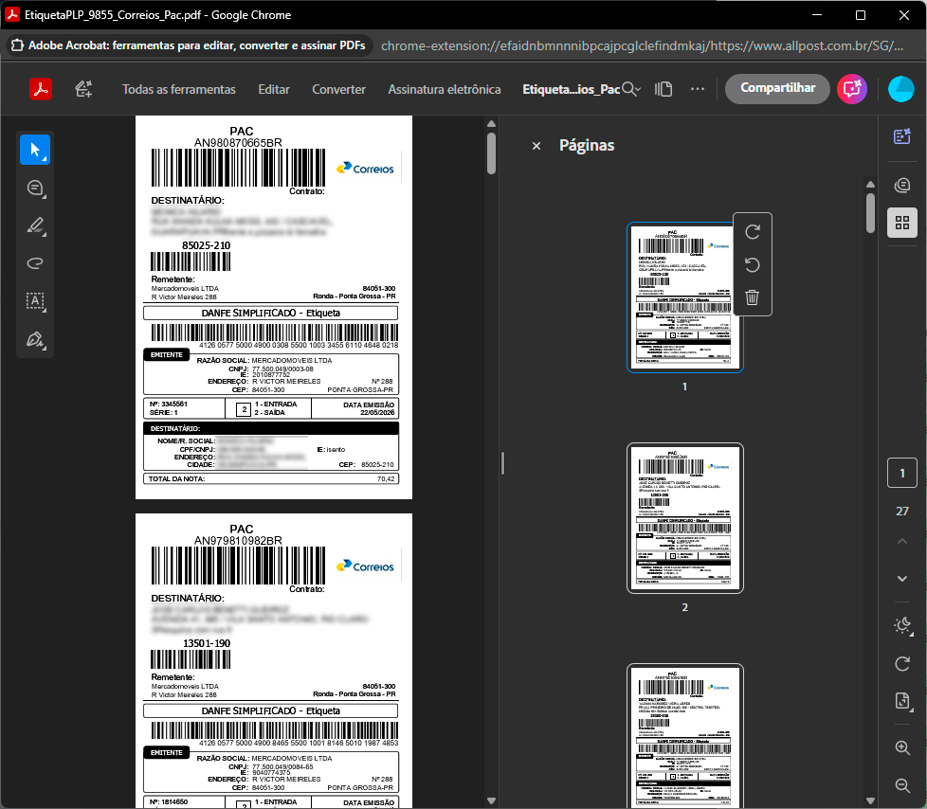Open the three-dot more options menu
Screen dimensions: 927x809
pos(698,89)
